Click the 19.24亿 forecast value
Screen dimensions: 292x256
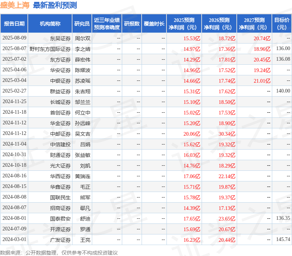pyautogui.click(x=262, y=70)
